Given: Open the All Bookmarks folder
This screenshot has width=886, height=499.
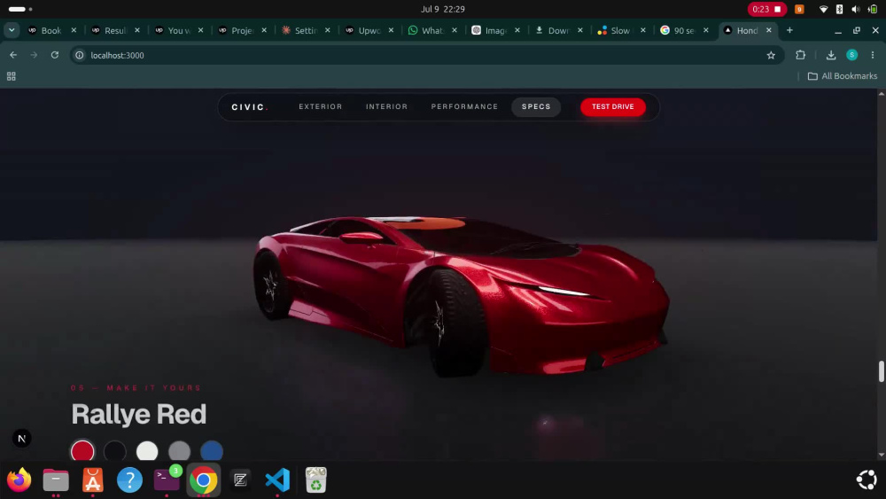Looking at the screenshot, I should [843, 75].
